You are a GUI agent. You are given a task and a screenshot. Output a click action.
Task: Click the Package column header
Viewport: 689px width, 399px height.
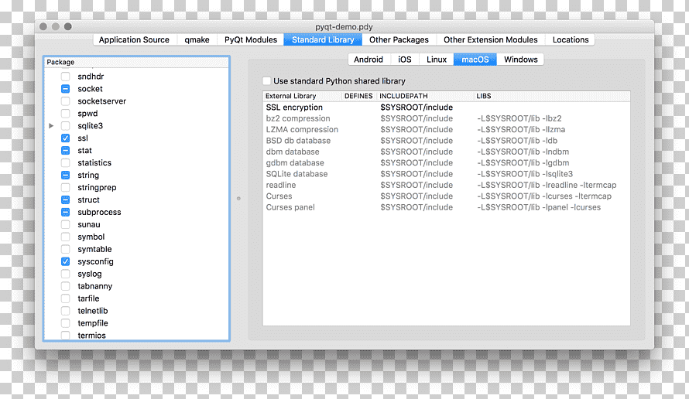136,63
